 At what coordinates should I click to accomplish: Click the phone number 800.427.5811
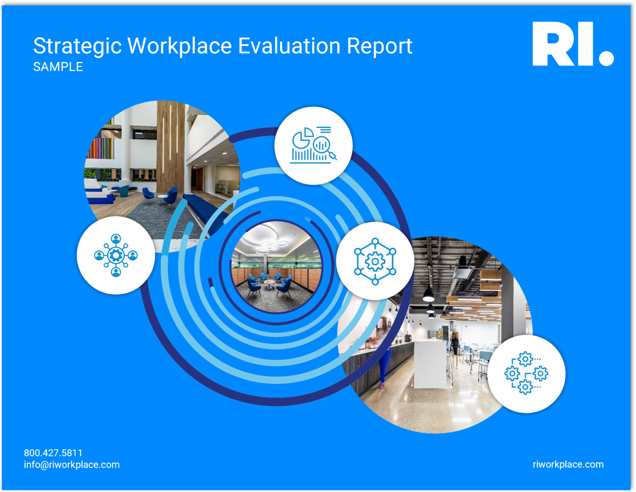coord(53,453)
